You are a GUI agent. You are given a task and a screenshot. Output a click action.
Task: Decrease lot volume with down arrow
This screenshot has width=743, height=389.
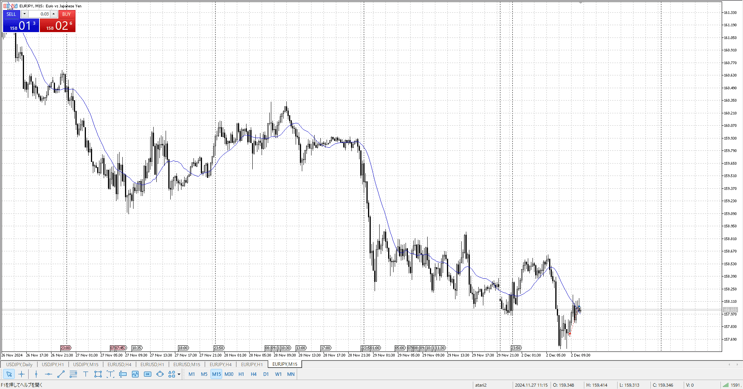[24, 14]
